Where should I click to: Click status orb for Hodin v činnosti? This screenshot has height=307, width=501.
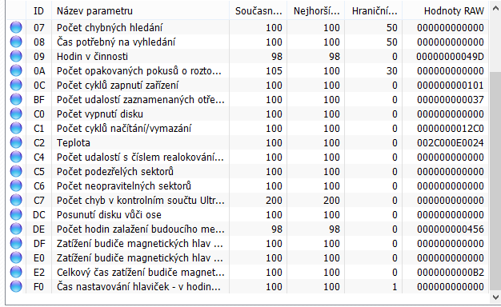click(x=16, y=56)
